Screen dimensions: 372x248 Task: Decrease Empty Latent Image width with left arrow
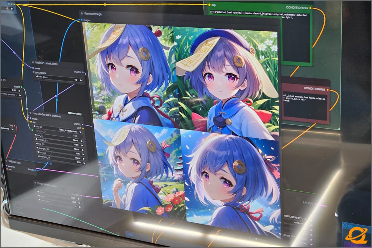click(38, 192)
